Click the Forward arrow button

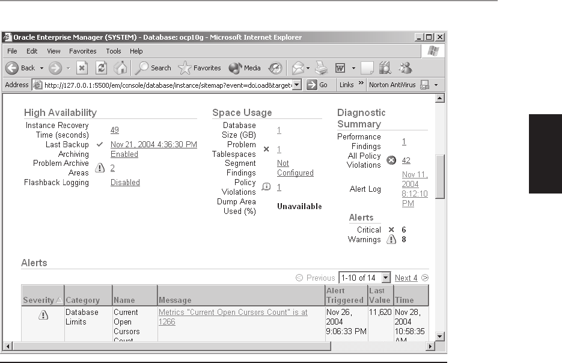[x=55, y=68]
